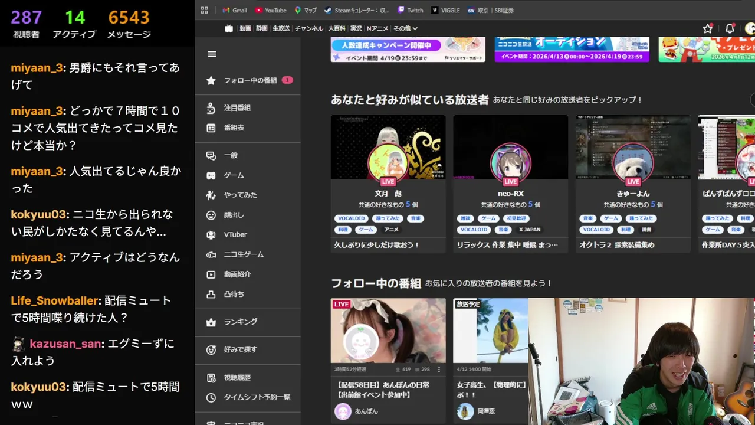Open the browser apps grid icon
The width and height of the screenshot is (755, 425).
[x=205, y=10]
